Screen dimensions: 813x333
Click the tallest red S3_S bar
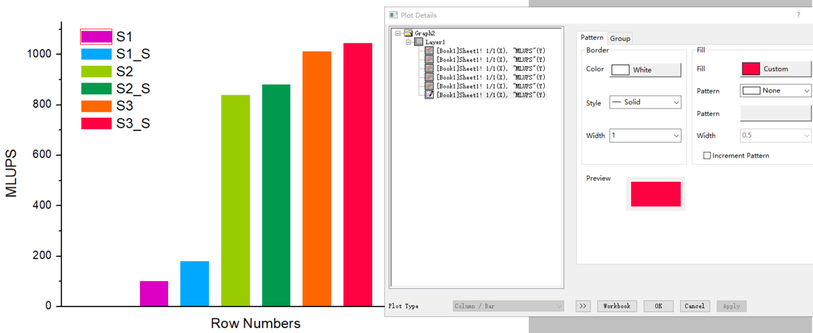pos(357,173)
